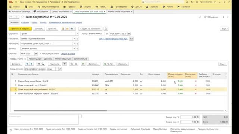The height and width of the screenshot is (134, 239).
Task: Add this order to favorites star
Action: coord(22,17)
